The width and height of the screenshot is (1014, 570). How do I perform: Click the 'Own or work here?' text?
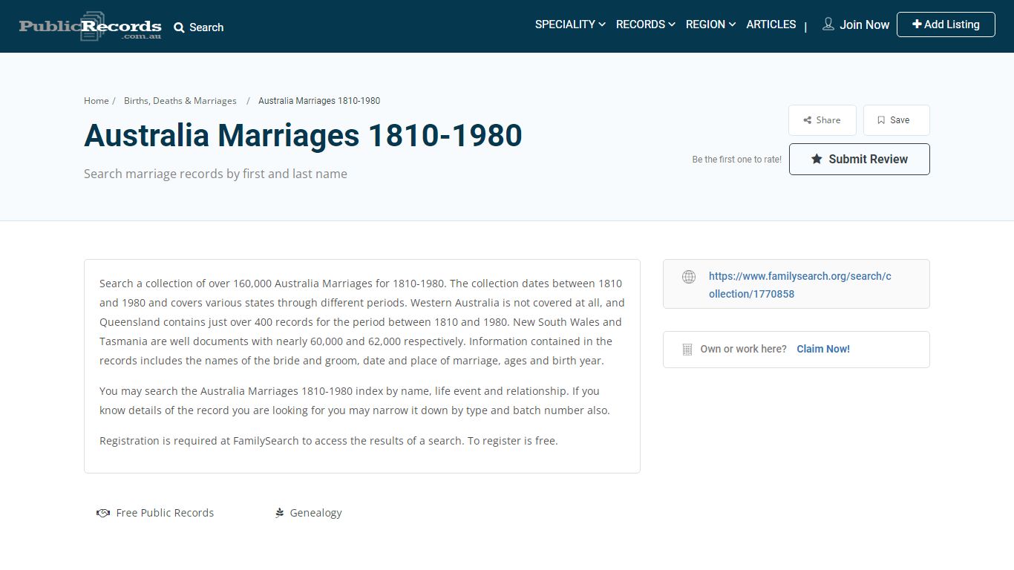pos(743,349)
